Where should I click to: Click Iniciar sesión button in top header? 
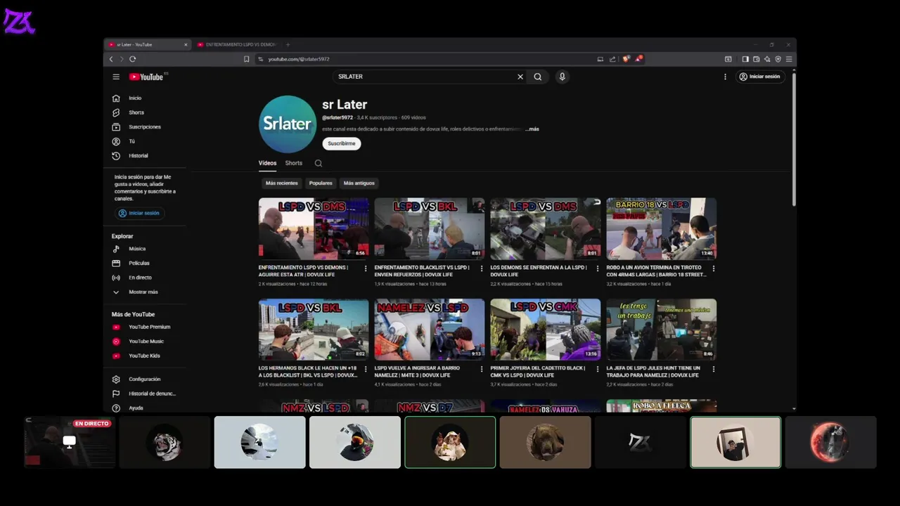click(759, 77)
